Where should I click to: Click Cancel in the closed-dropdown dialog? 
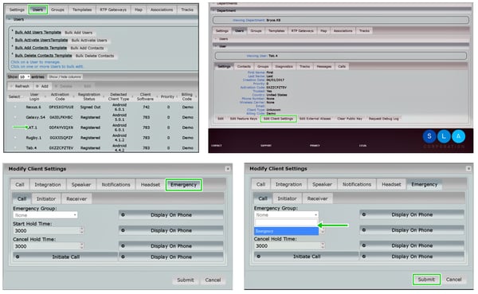pos(213,280)
